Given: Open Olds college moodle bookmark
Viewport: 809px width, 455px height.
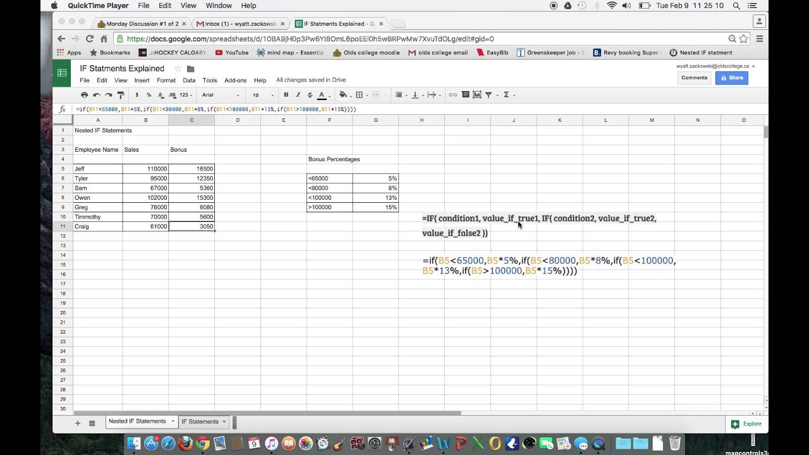Looking at the screenshot, I should [366, 52].
